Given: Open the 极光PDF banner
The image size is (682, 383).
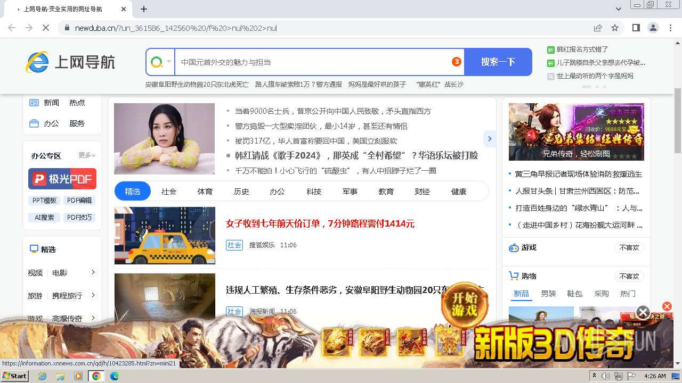Looking at the screenshot, I should point(62,179).
